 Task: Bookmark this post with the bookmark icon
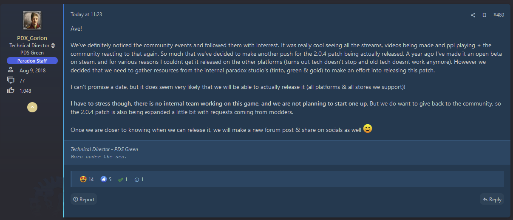coord(484,15)
